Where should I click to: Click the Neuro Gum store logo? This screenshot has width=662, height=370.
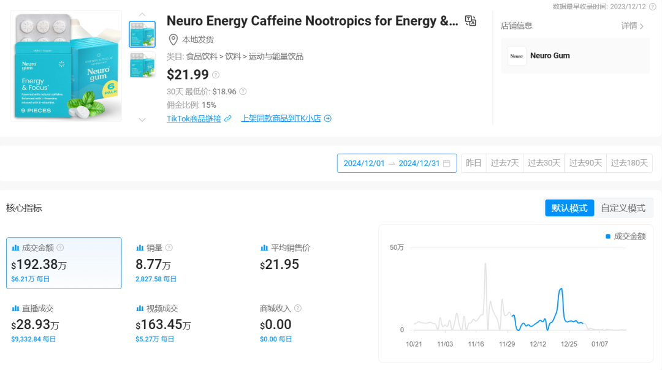[517, 56]
